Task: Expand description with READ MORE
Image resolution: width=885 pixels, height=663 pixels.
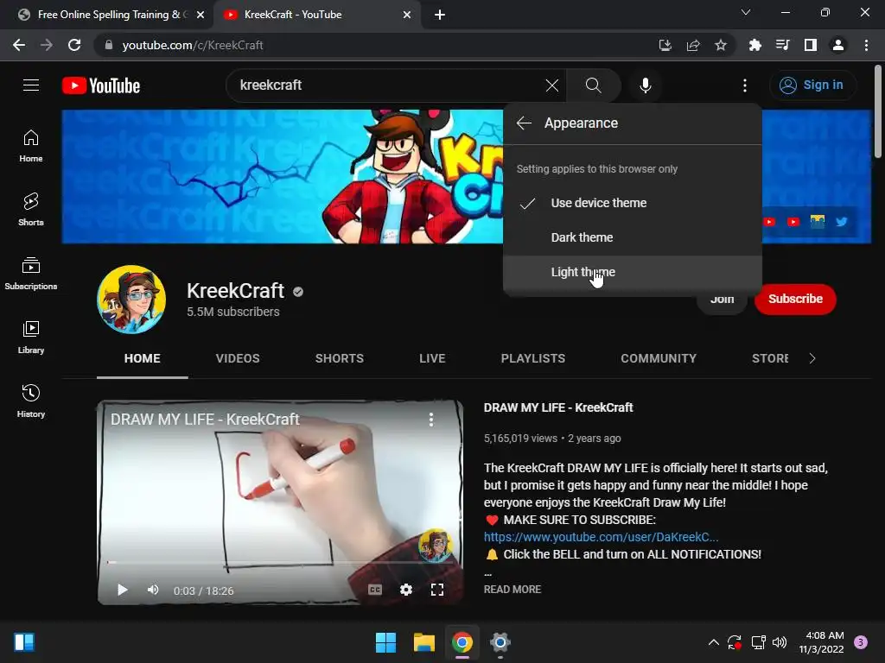Action: click(512, 589)
